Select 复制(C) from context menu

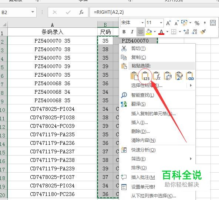(157, 57)
